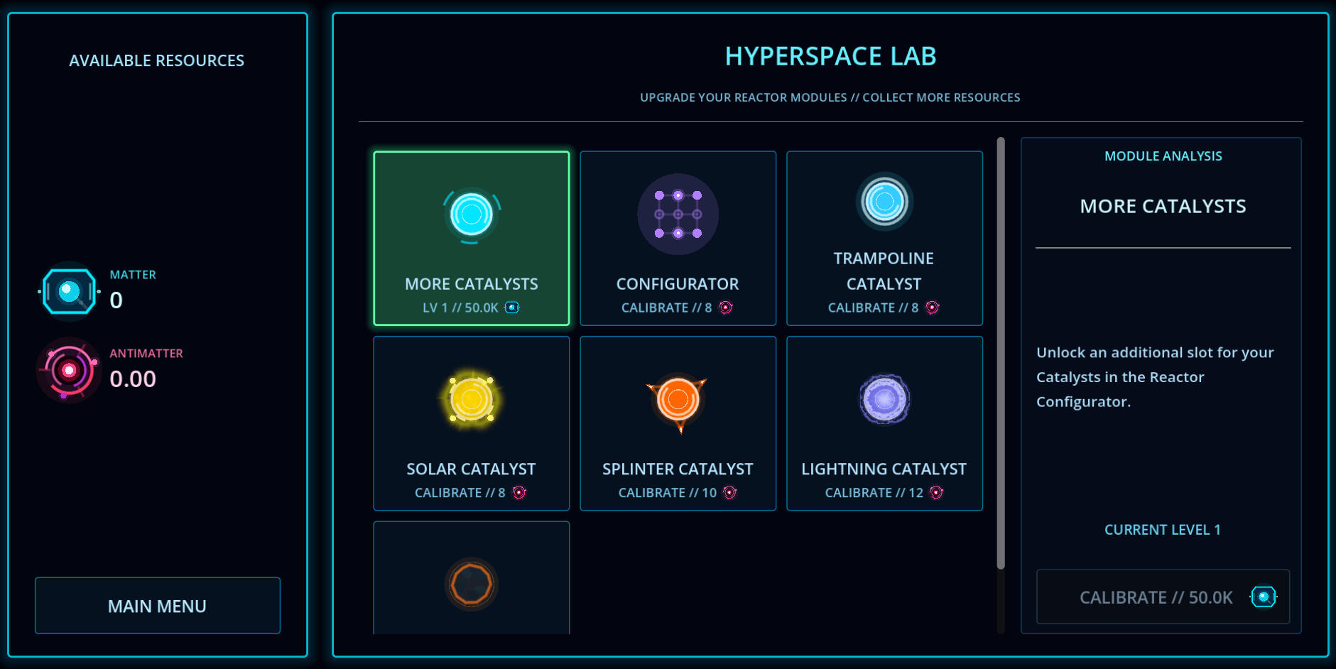Click the Splinter Catalyst module title
The width and height of the screenshot is (1336, 669).
point(678,469)
